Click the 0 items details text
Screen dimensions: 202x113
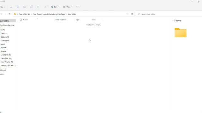point(177,20)
